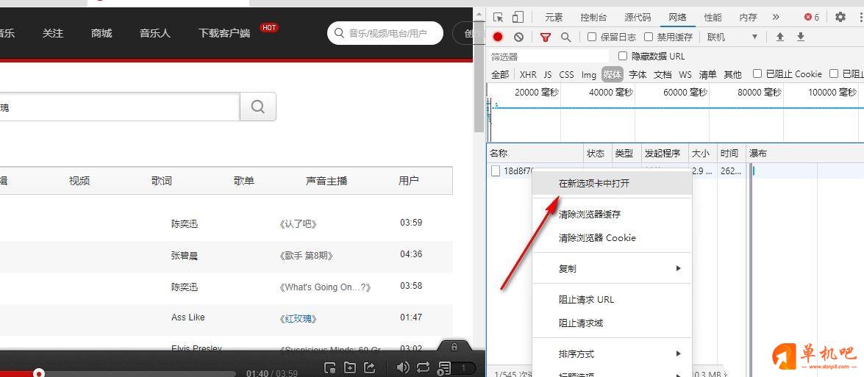The image size is (864, 377).
Task: Switch to the 源代码 DevTools tab
Action: 638,17
